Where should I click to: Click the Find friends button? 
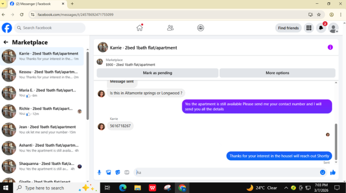tap(288, 28)
